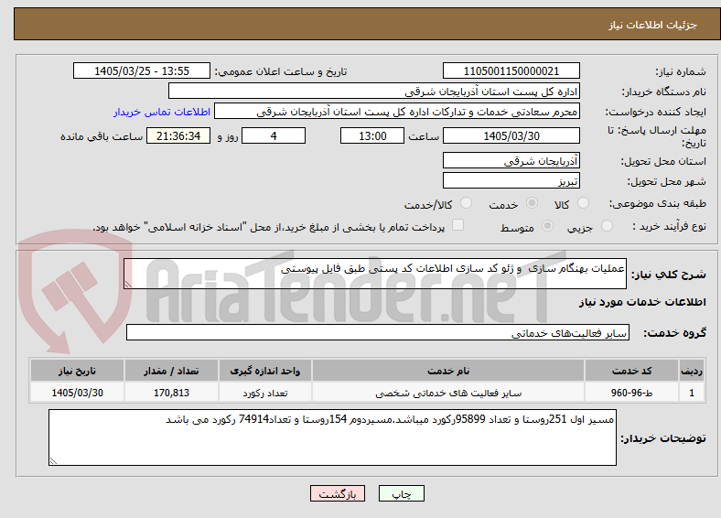
Task: Click need date cell 1405/03/30 in table
Action: pos(77,393)
